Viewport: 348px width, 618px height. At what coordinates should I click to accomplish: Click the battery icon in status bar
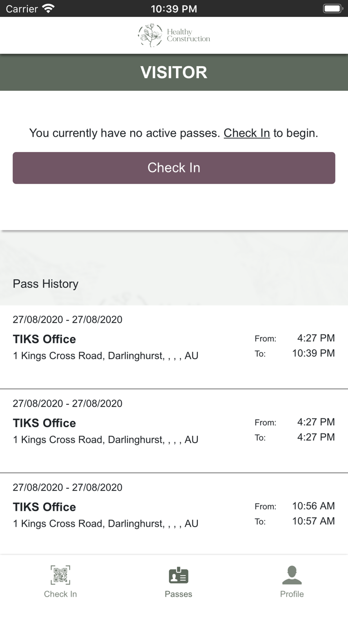332,8
